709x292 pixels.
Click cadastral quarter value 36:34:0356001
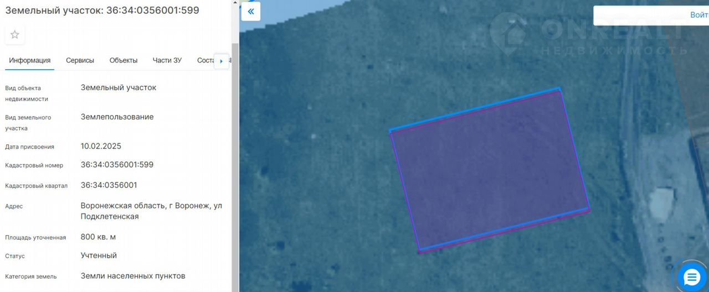pos(109,185)
